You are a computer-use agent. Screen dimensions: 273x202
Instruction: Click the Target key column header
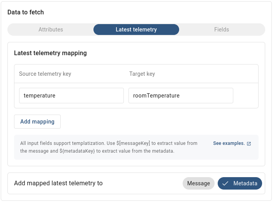pos(142,74)
